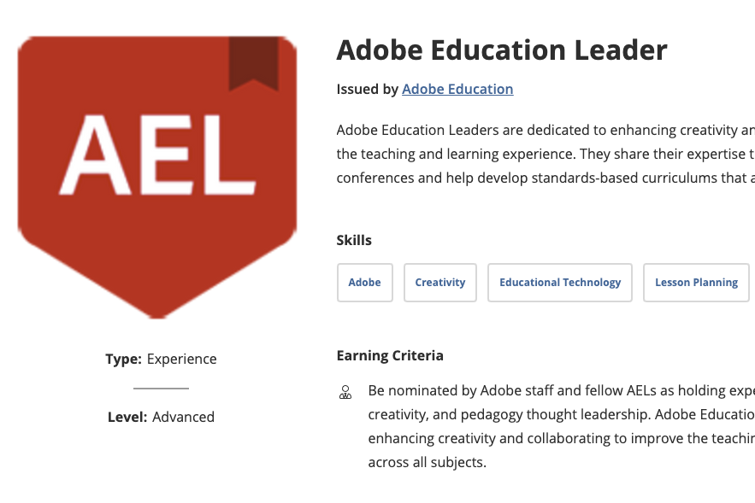Click the 'Issued by' label text
Image resolution: width=755 pixels, height=503 pixels.
[x=368, y=89]
